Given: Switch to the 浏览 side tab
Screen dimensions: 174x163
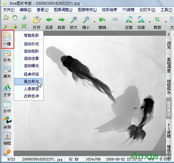Looking at the screenshot, I should [x=169, y=45].
